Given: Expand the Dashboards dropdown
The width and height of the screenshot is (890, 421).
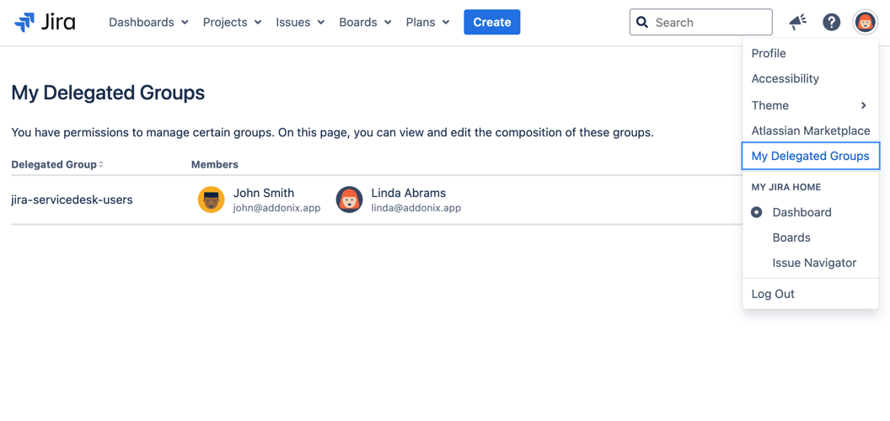Looking at the screenshot, I should pos(148,22).
